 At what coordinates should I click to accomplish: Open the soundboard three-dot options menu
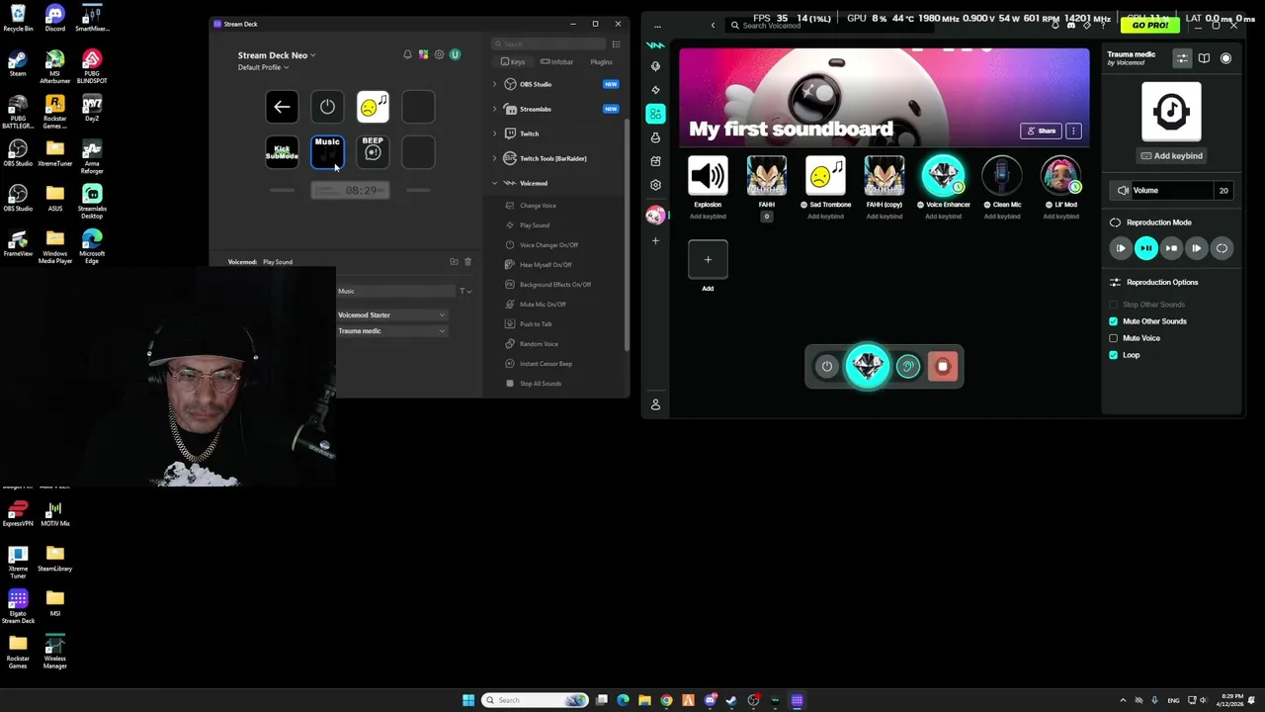tap(1073, 131)
